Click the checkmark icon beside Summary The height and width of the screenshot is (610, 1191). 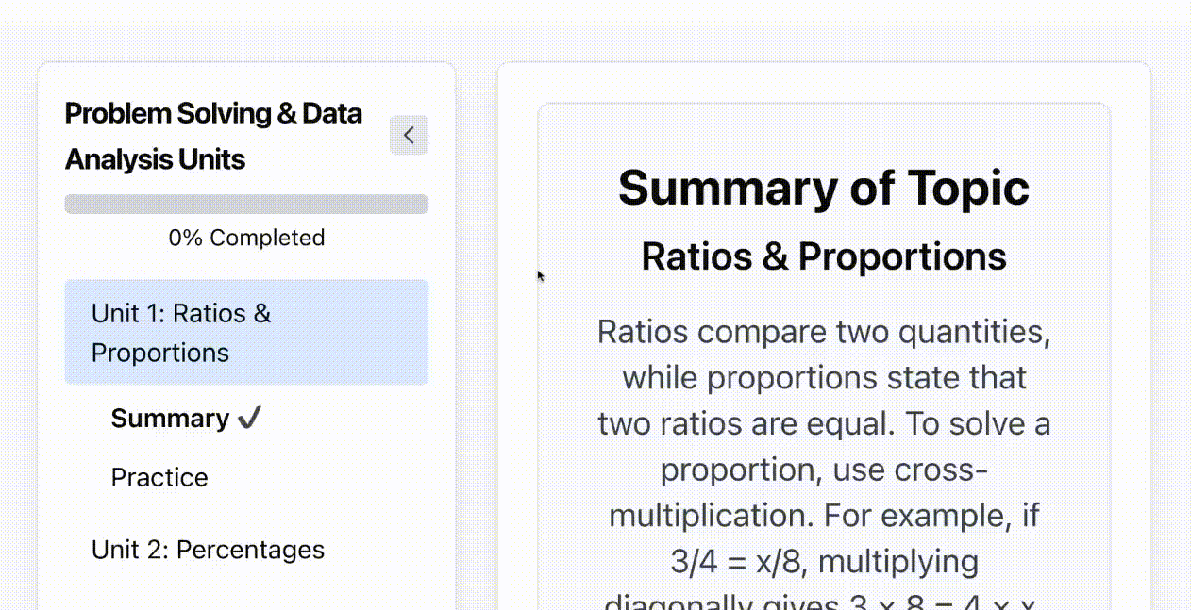pyautogui.click(x=249, y=419)
